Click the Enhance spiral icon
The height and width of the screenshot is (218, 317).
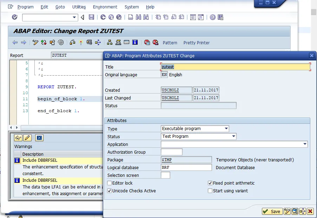61,42
